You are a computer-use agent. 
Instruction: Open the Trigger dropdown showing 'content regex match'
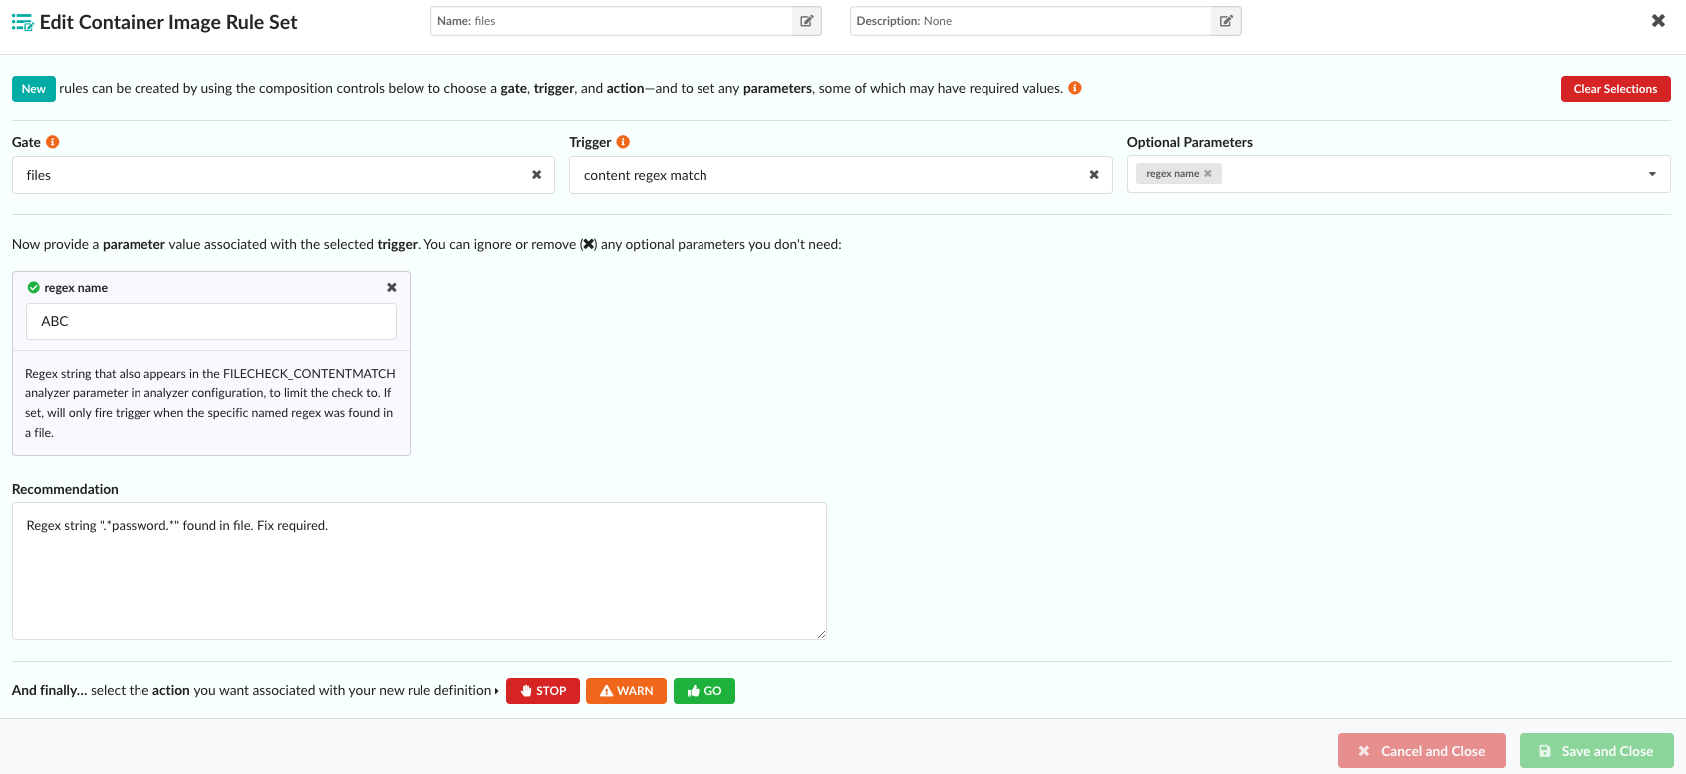point(827,175)
